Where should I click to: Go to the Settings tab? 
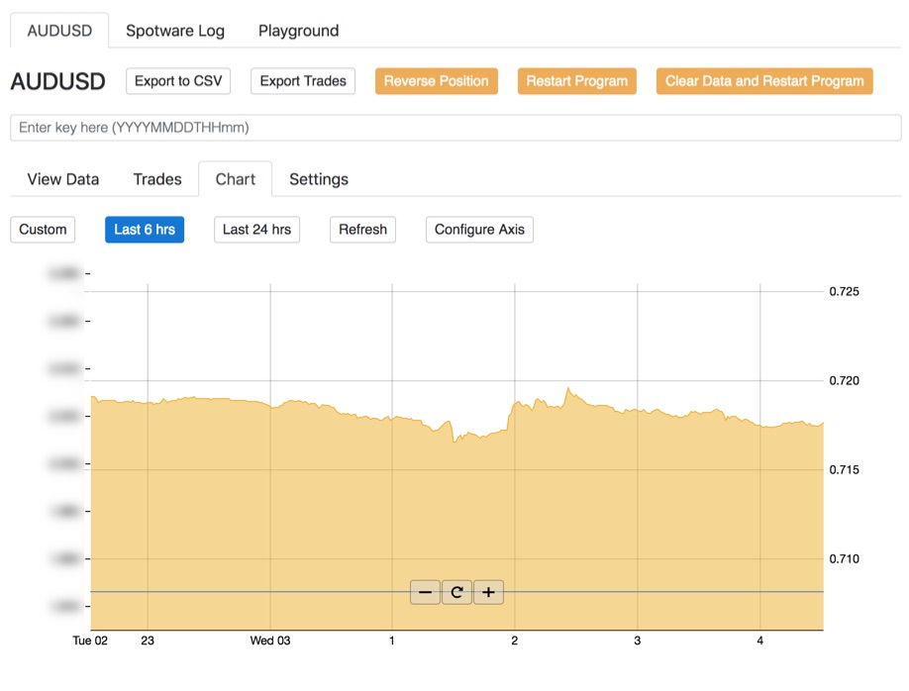[x=319, y=179]
